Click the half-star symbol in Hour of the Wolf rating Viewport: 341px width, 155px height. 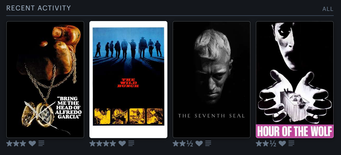point(273,144)
